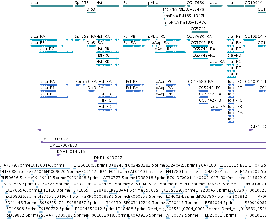Click the stau gene arrow glyph in the top track

point(51,6)
